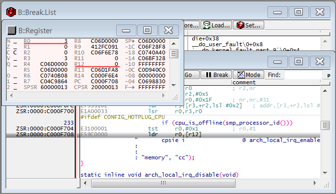Image resolution: width=336 pixels, height=194 pixels.
Task: Click the B::Register window title icon
Action: pyautogui.click(x=11, y=30)
